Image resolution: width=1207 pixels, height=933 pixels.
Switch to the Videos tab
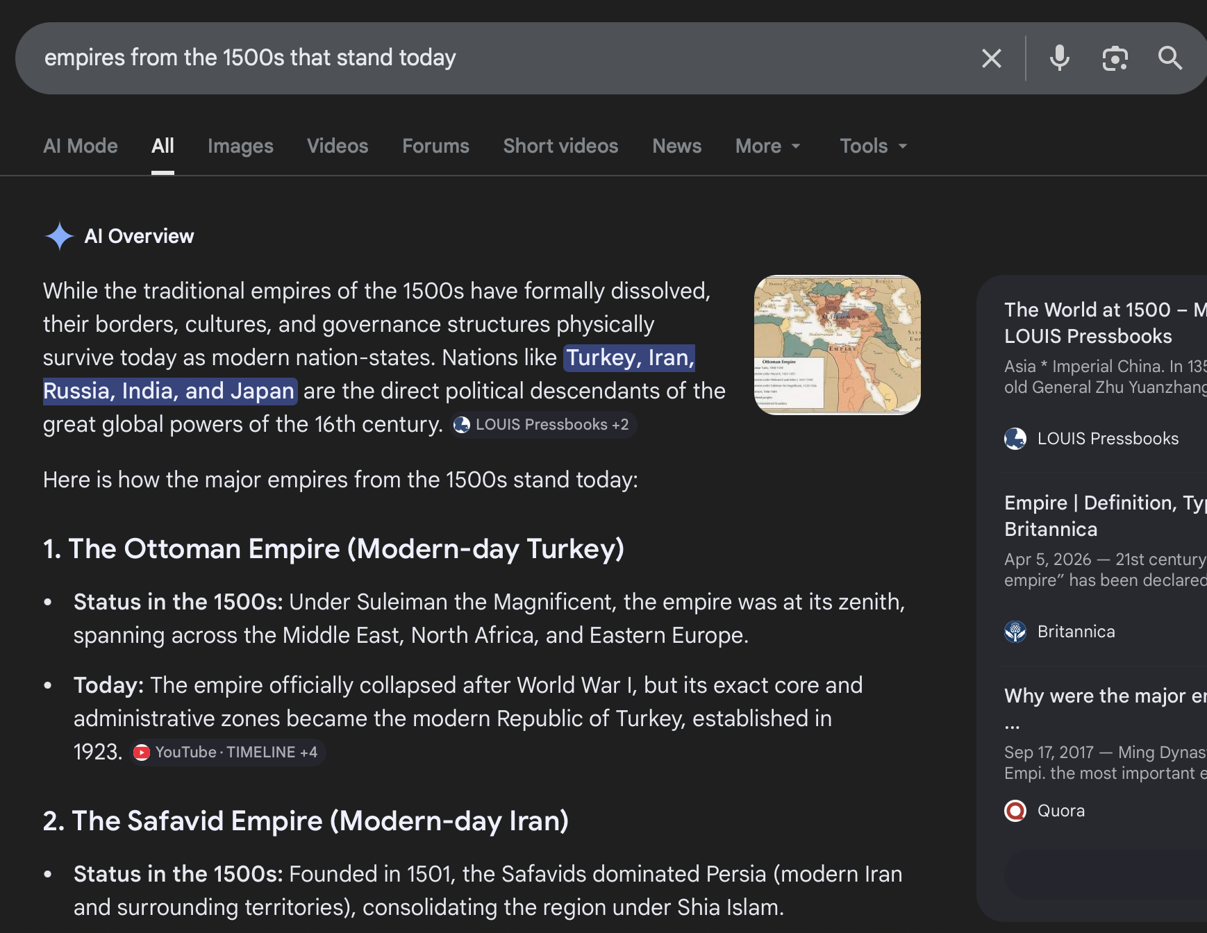338,146
